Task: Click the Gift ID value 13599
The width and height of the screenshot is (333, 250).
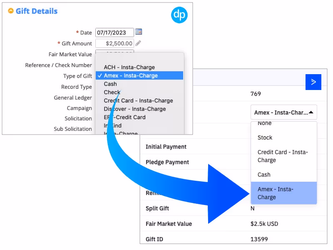Action: pos(259,239)
